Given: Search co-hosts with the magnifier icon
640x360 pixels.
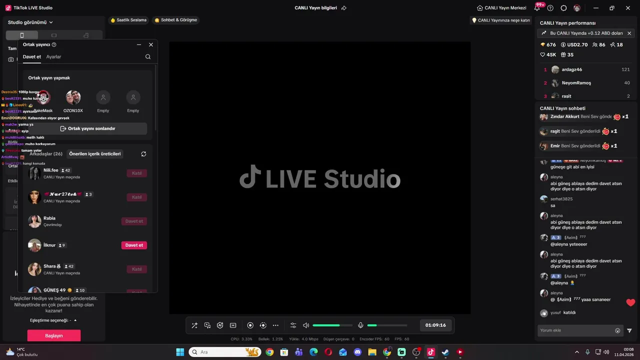Looking at the screenshot, I should coord(148,56).
